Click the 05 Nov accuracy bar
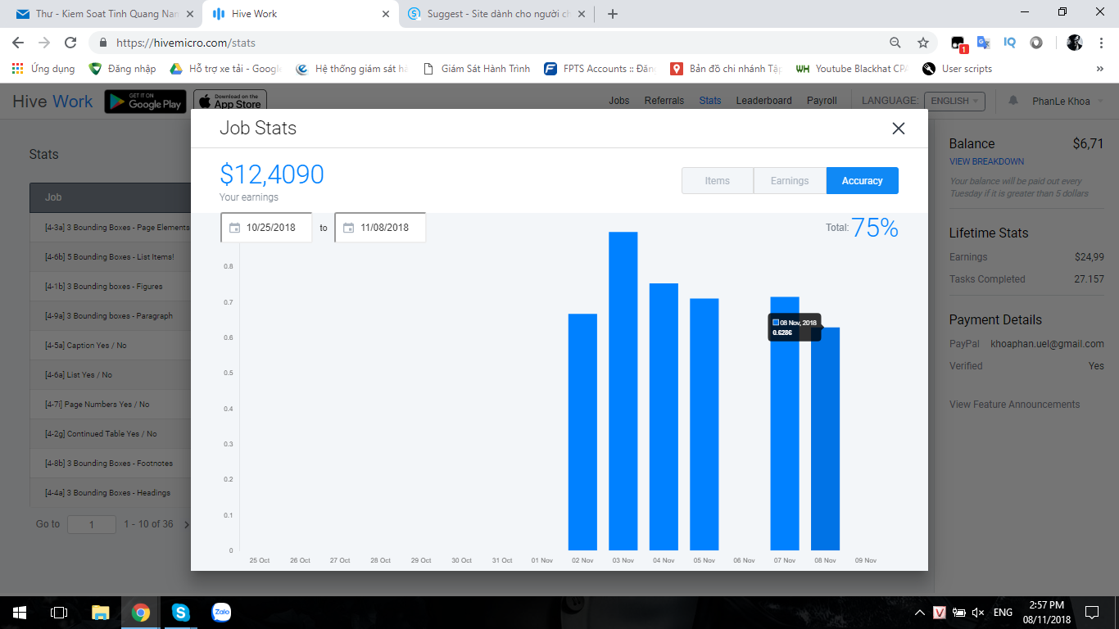Image resolution: width=1119 pixels, height=629 pixels. click(x=704, y=424)
